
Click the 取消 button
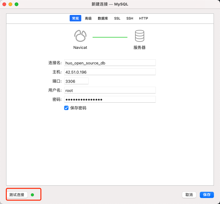coord(189,195)
